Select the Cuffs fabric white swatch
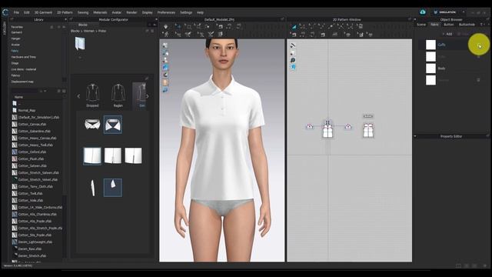492x277 pixels. (x=430, y=45)
